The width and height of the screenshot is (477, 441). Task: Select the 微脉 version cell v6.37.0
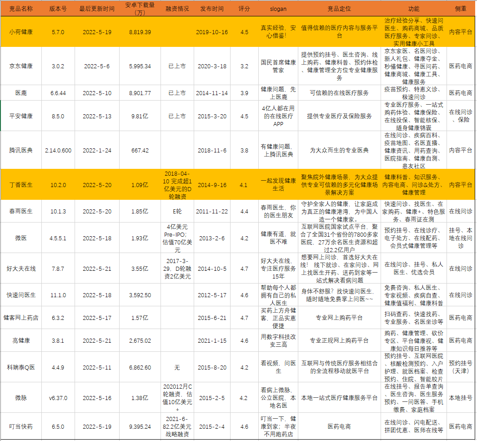click(x=58, y=398)
